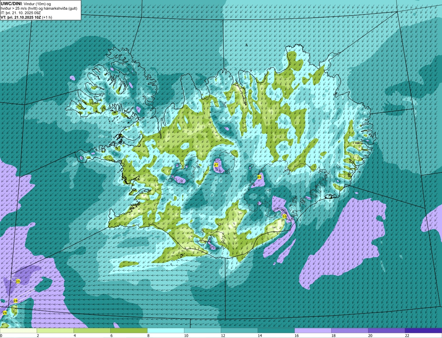Pick the 14–16 m/s dark teal scale swatch
This screenshot has width=442, height=338.
click(276, 330)
